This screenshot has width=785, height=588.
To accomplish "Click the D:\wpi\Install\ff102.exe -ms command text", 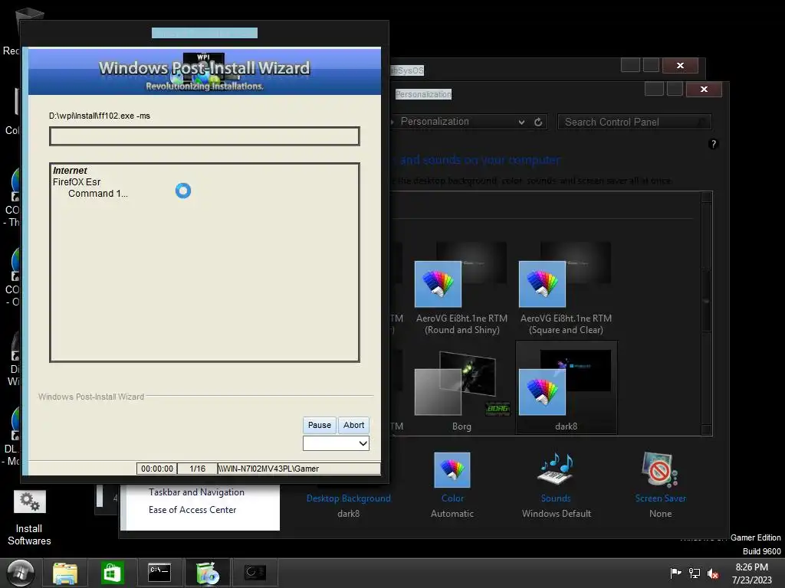I will click(x=100, y=116).
